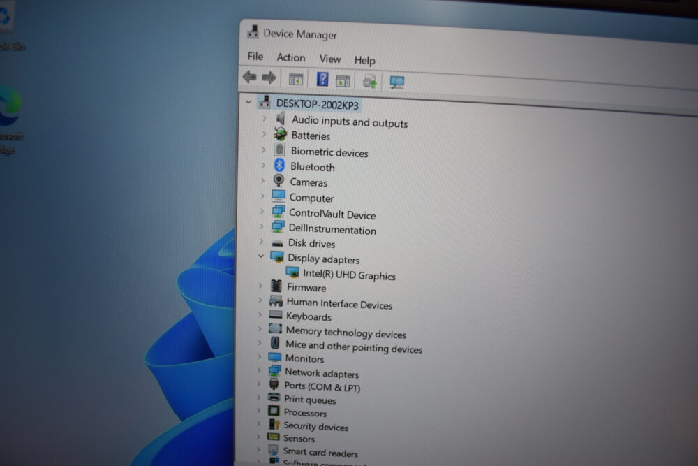Screen dimensions: 698x466
Task: Select Memory technology devices label
Action: (x=346, y=333)
